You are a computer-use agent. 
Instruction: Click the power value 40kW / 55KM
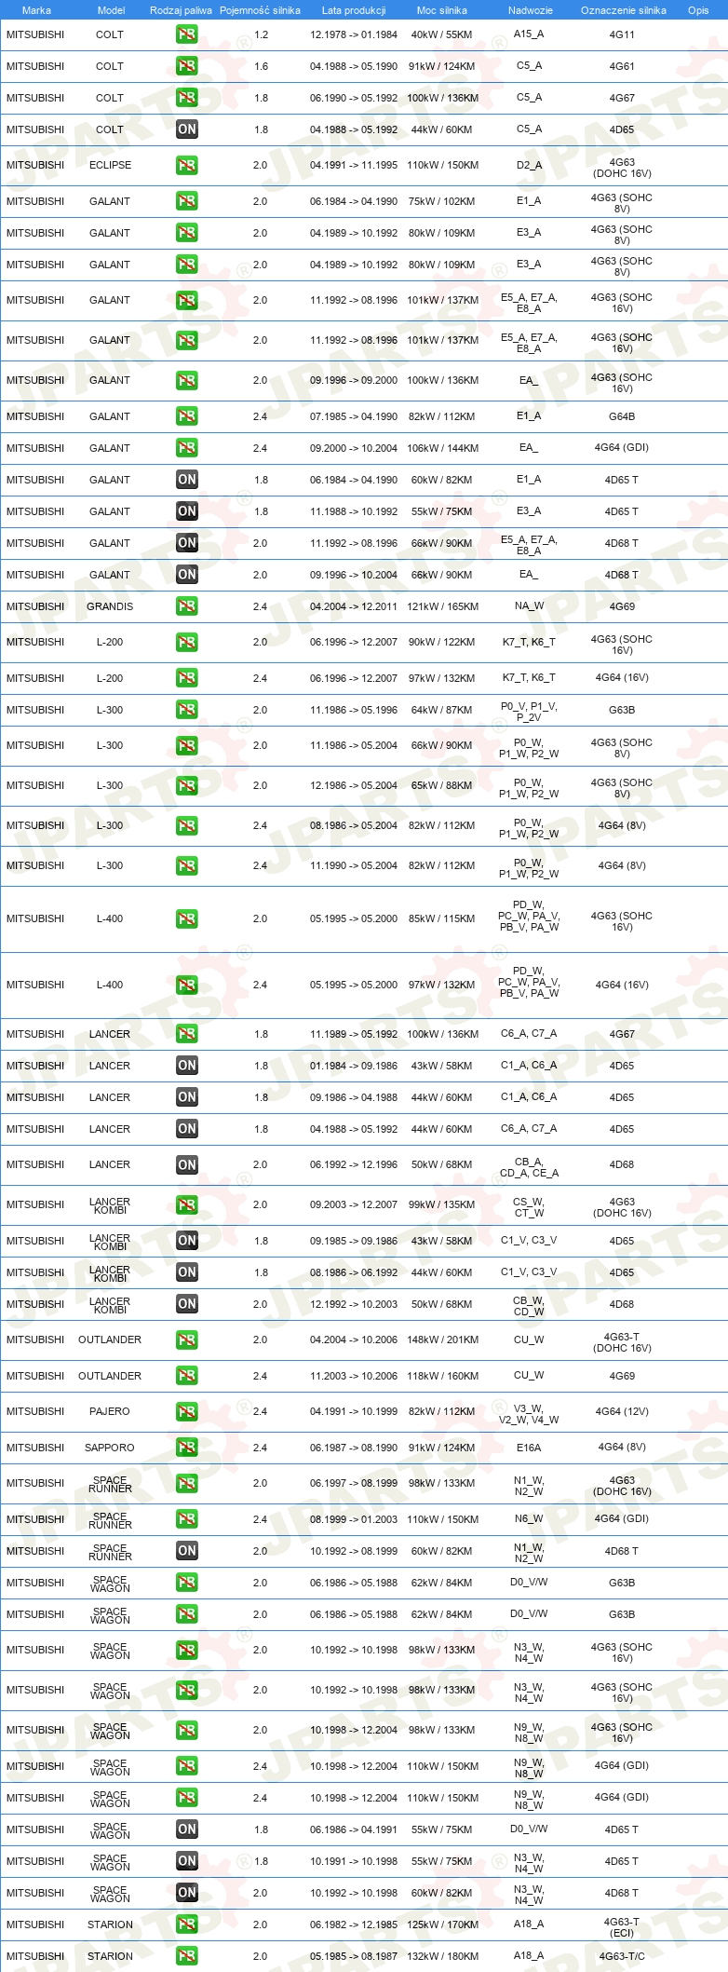442,34
